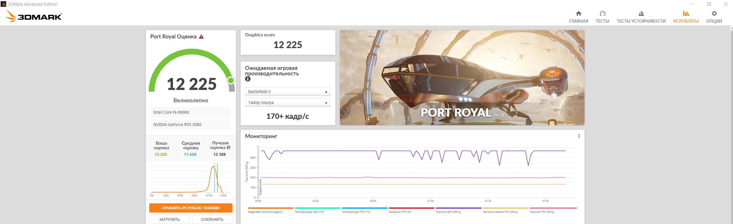The height and width of the screenshot is (224, 733).
Task: Click the NVIDIA GeForce RTX 3080 field
Action: coord(191,125)
